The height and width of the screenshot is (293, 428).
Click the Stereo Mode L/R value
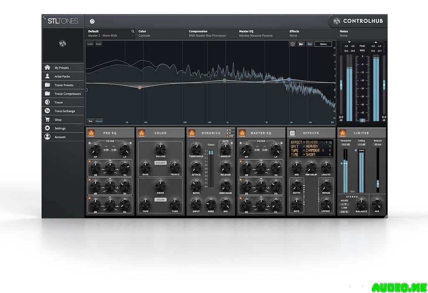click(344, 204)
